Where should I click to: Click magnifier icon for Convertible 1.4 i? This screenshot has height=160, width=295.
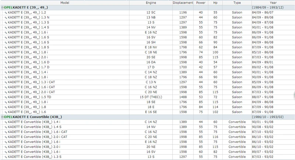(x=6, y=122)
